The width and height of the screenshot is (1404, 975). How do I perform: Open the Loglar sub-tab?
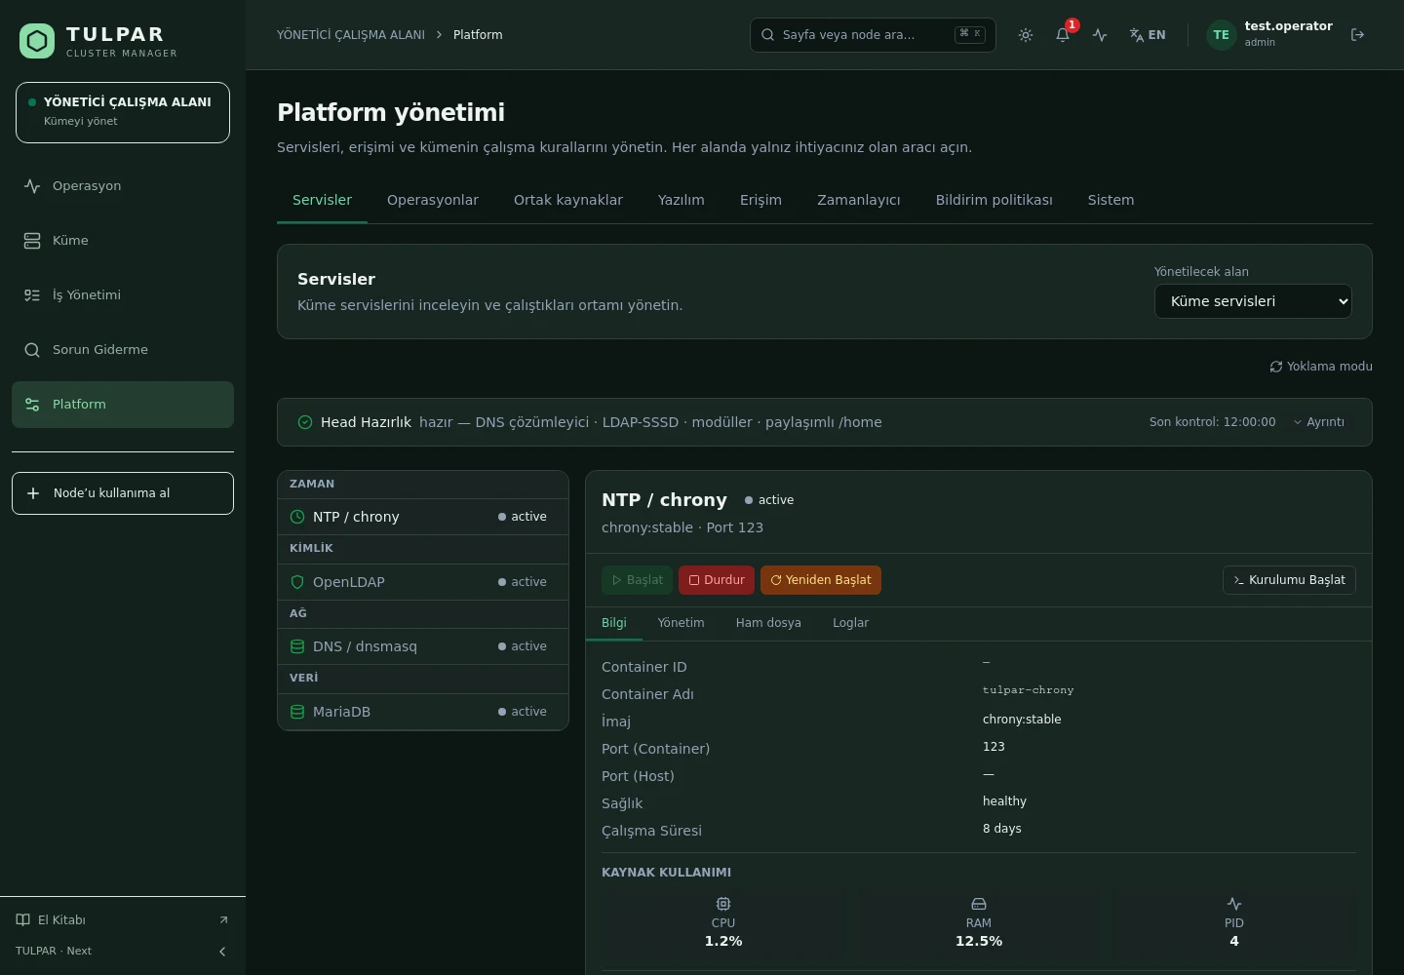click(x=850, y=623)
